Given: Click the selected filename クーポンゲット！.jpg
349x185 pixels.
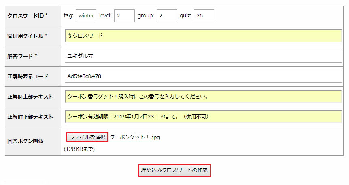Looking at the screenshot, I should pyautogui.click(x=134, y=137).
